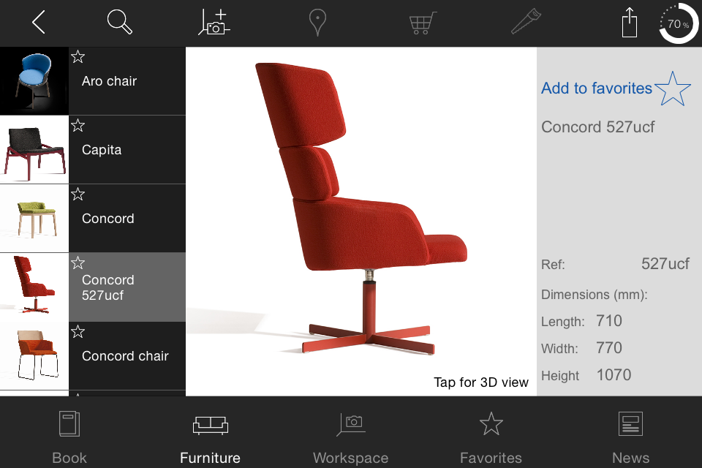Toggle favorite star for Concord chair

pyautogui.click(x=78, y=331)
